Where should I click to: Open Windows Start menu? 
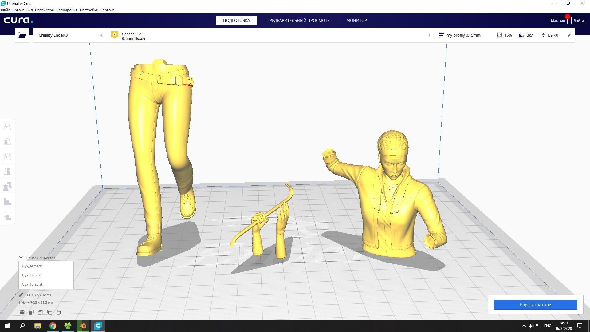[x=7, y=326]
